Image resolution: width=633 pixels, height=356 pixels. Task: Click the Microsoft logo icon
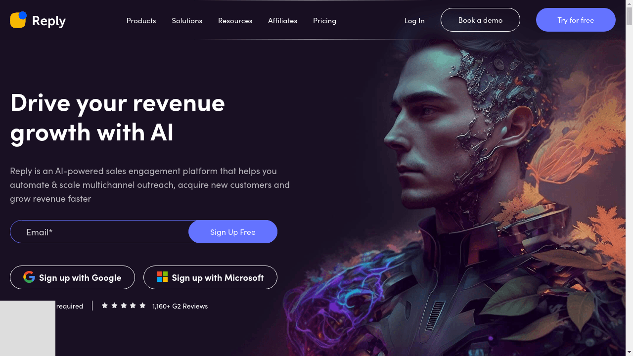[x=162, y=277]
